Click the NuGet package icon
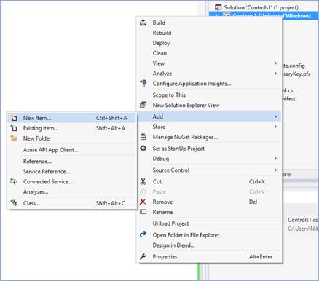This screenshot has width=319, height=281. click(143, 137)
